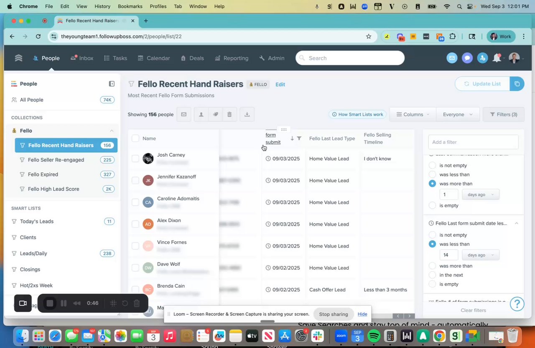Collapse the Fello Last form submit date filter
The width and height of the screenshot is (535, 348).
pyautogui.click(x=516, y=223)
